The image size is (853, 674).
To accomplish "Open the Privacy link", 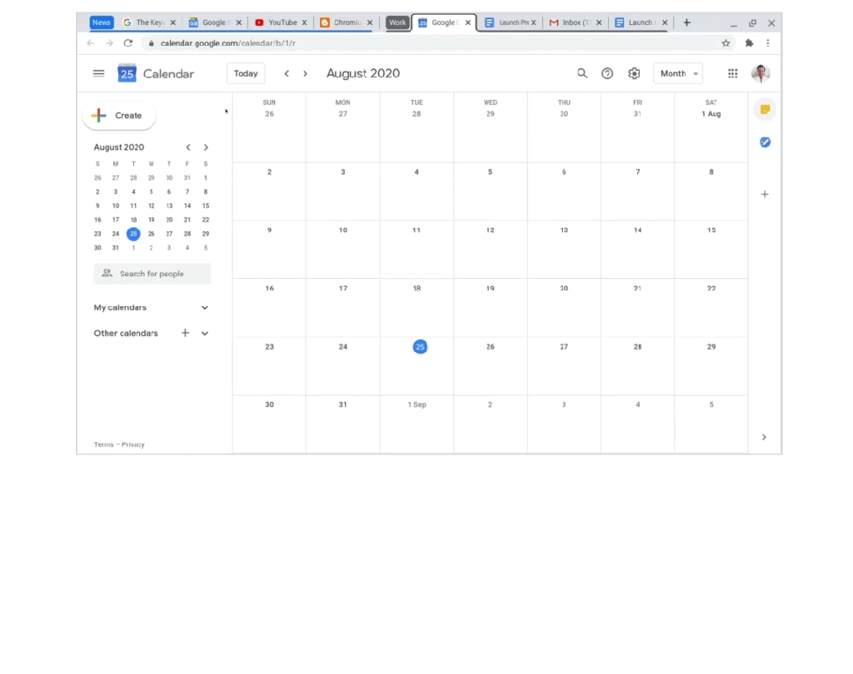I will tap(133, 444).
